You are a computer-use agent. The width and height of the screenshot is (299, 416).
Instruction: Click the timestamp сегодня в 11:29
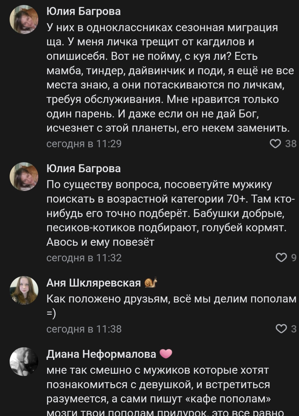(84, 144)
